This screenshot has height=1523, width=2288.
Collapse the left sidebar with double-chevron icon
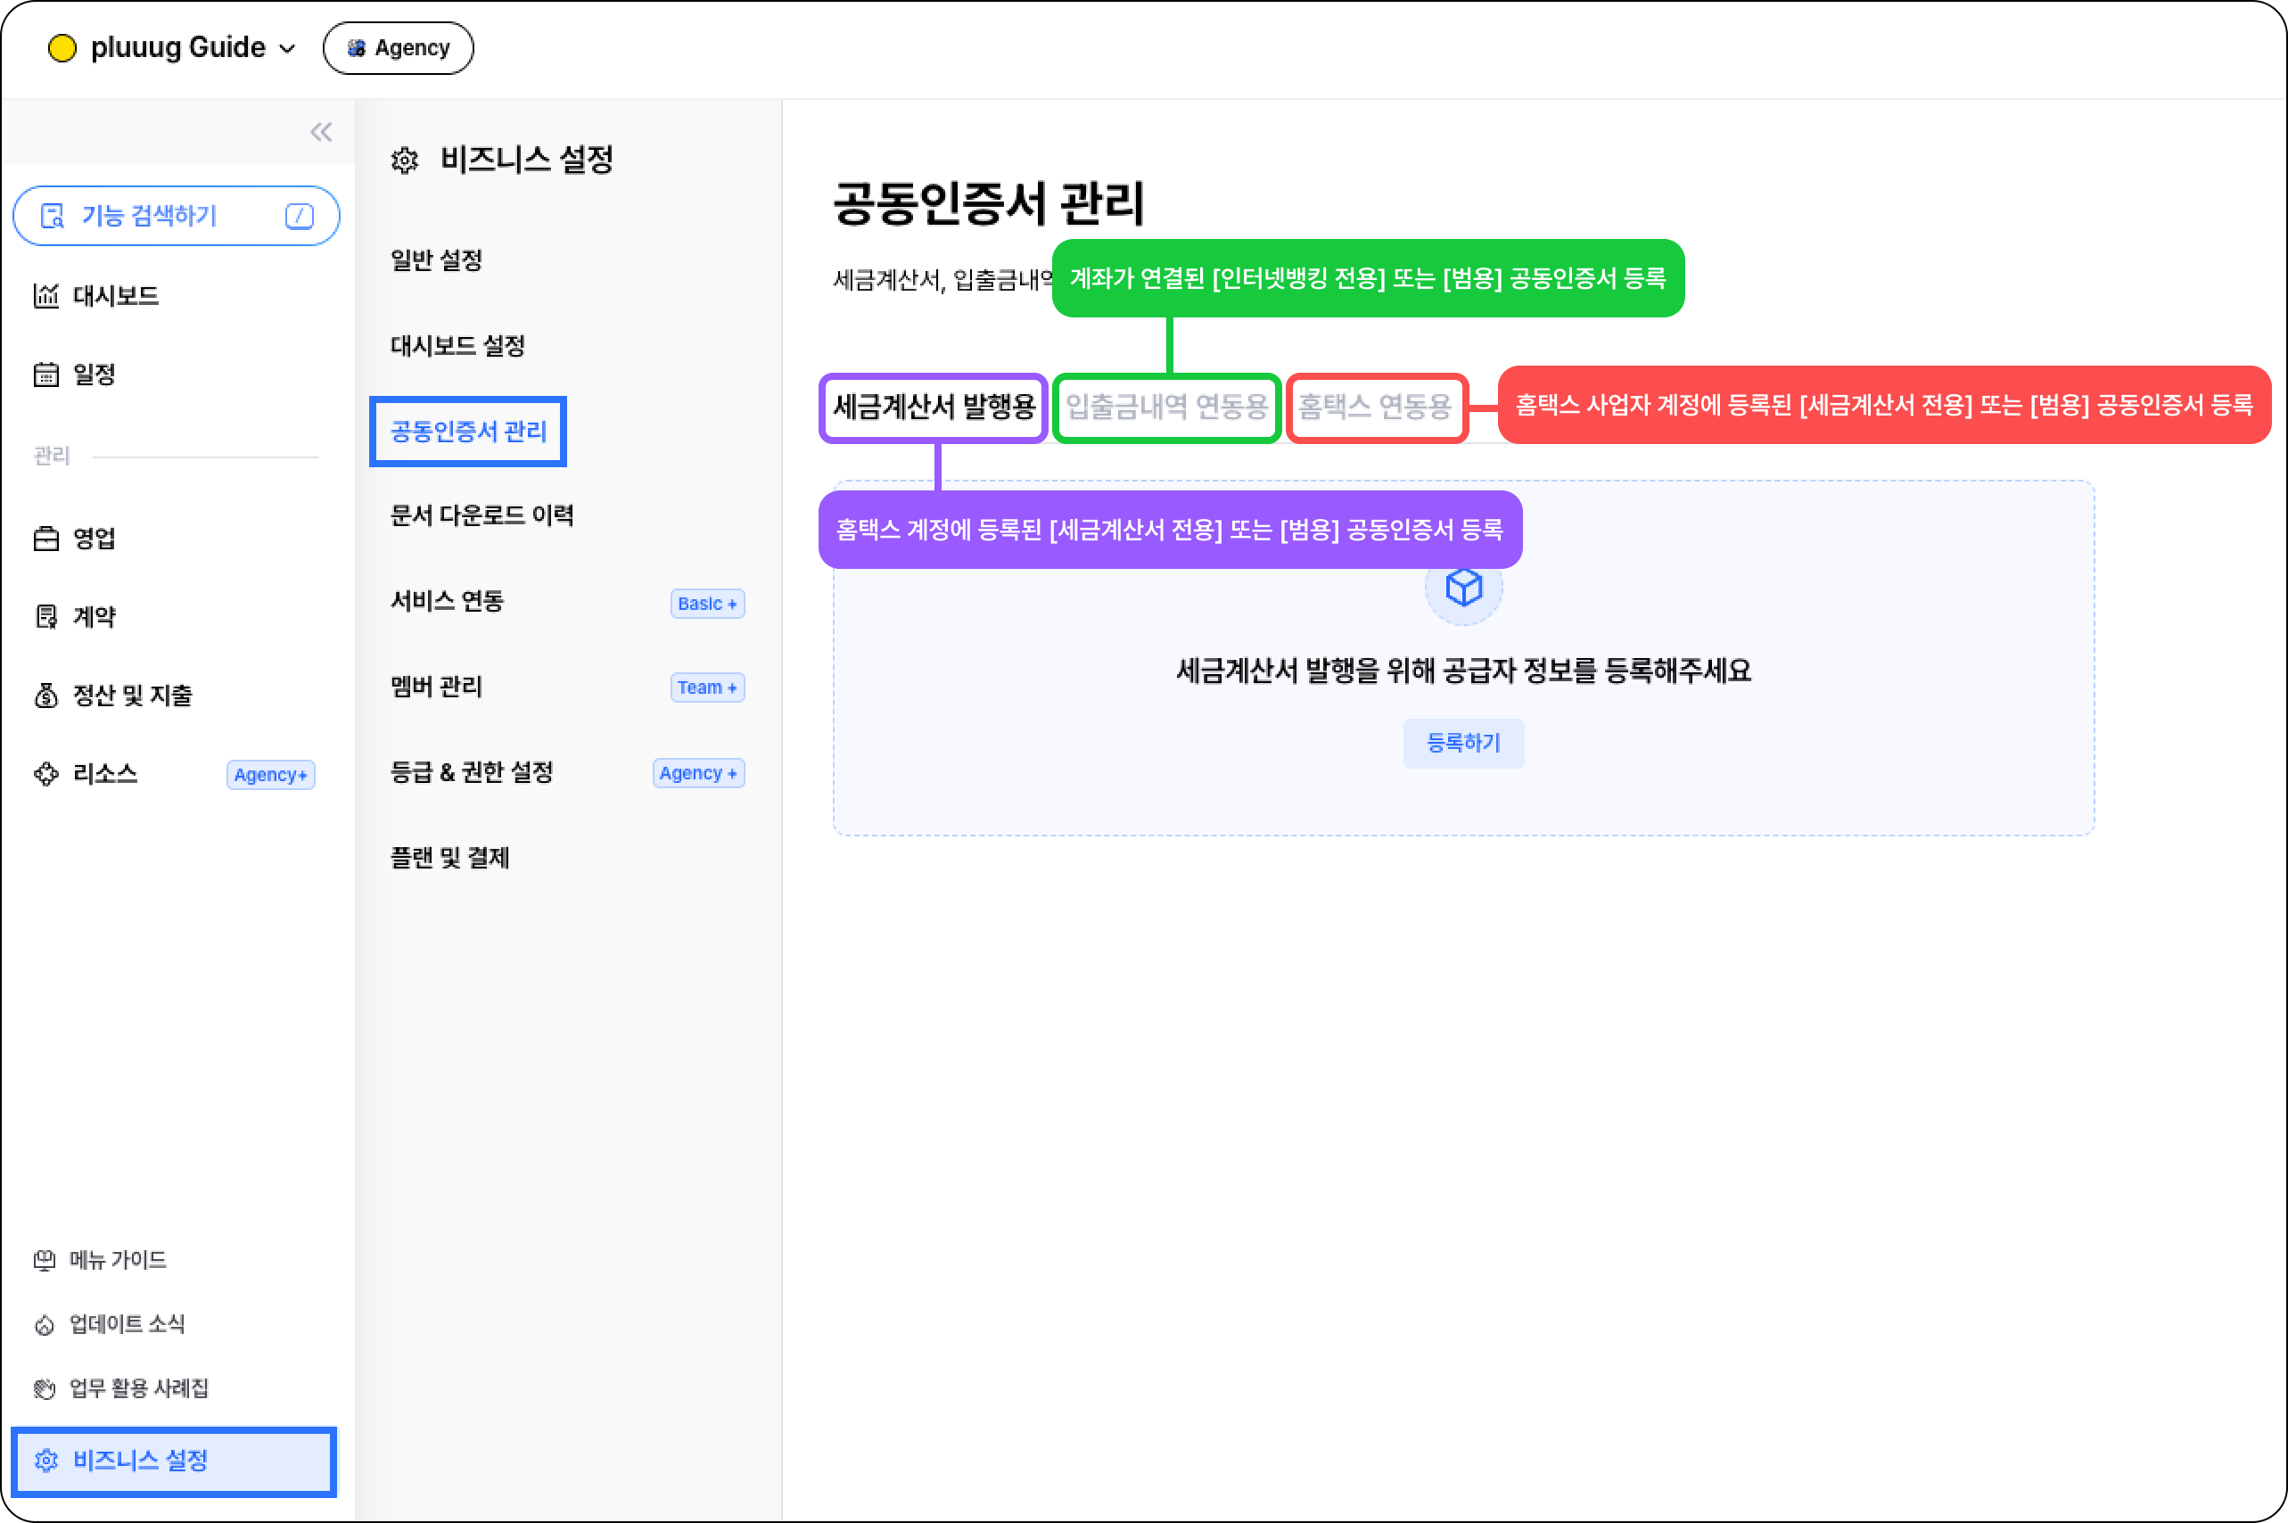coord(320,132)
